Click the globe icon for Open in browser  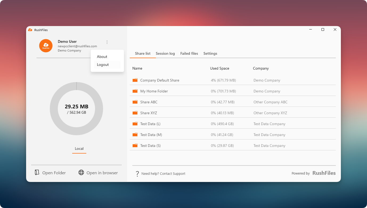(81, 172)
